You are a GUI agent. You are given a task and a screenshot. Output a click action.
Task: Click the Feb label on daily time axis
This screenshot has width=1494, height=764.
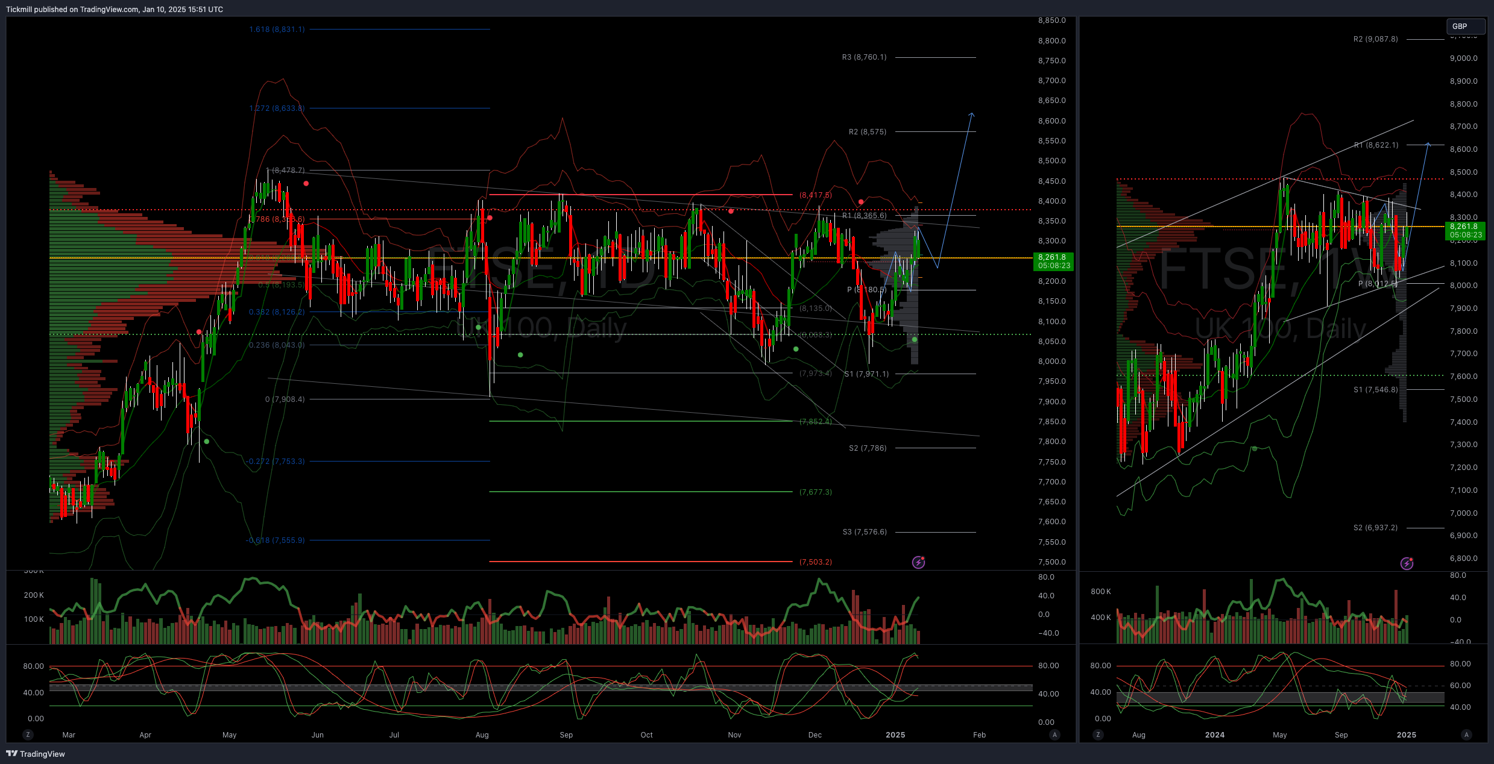pos(980,734)
